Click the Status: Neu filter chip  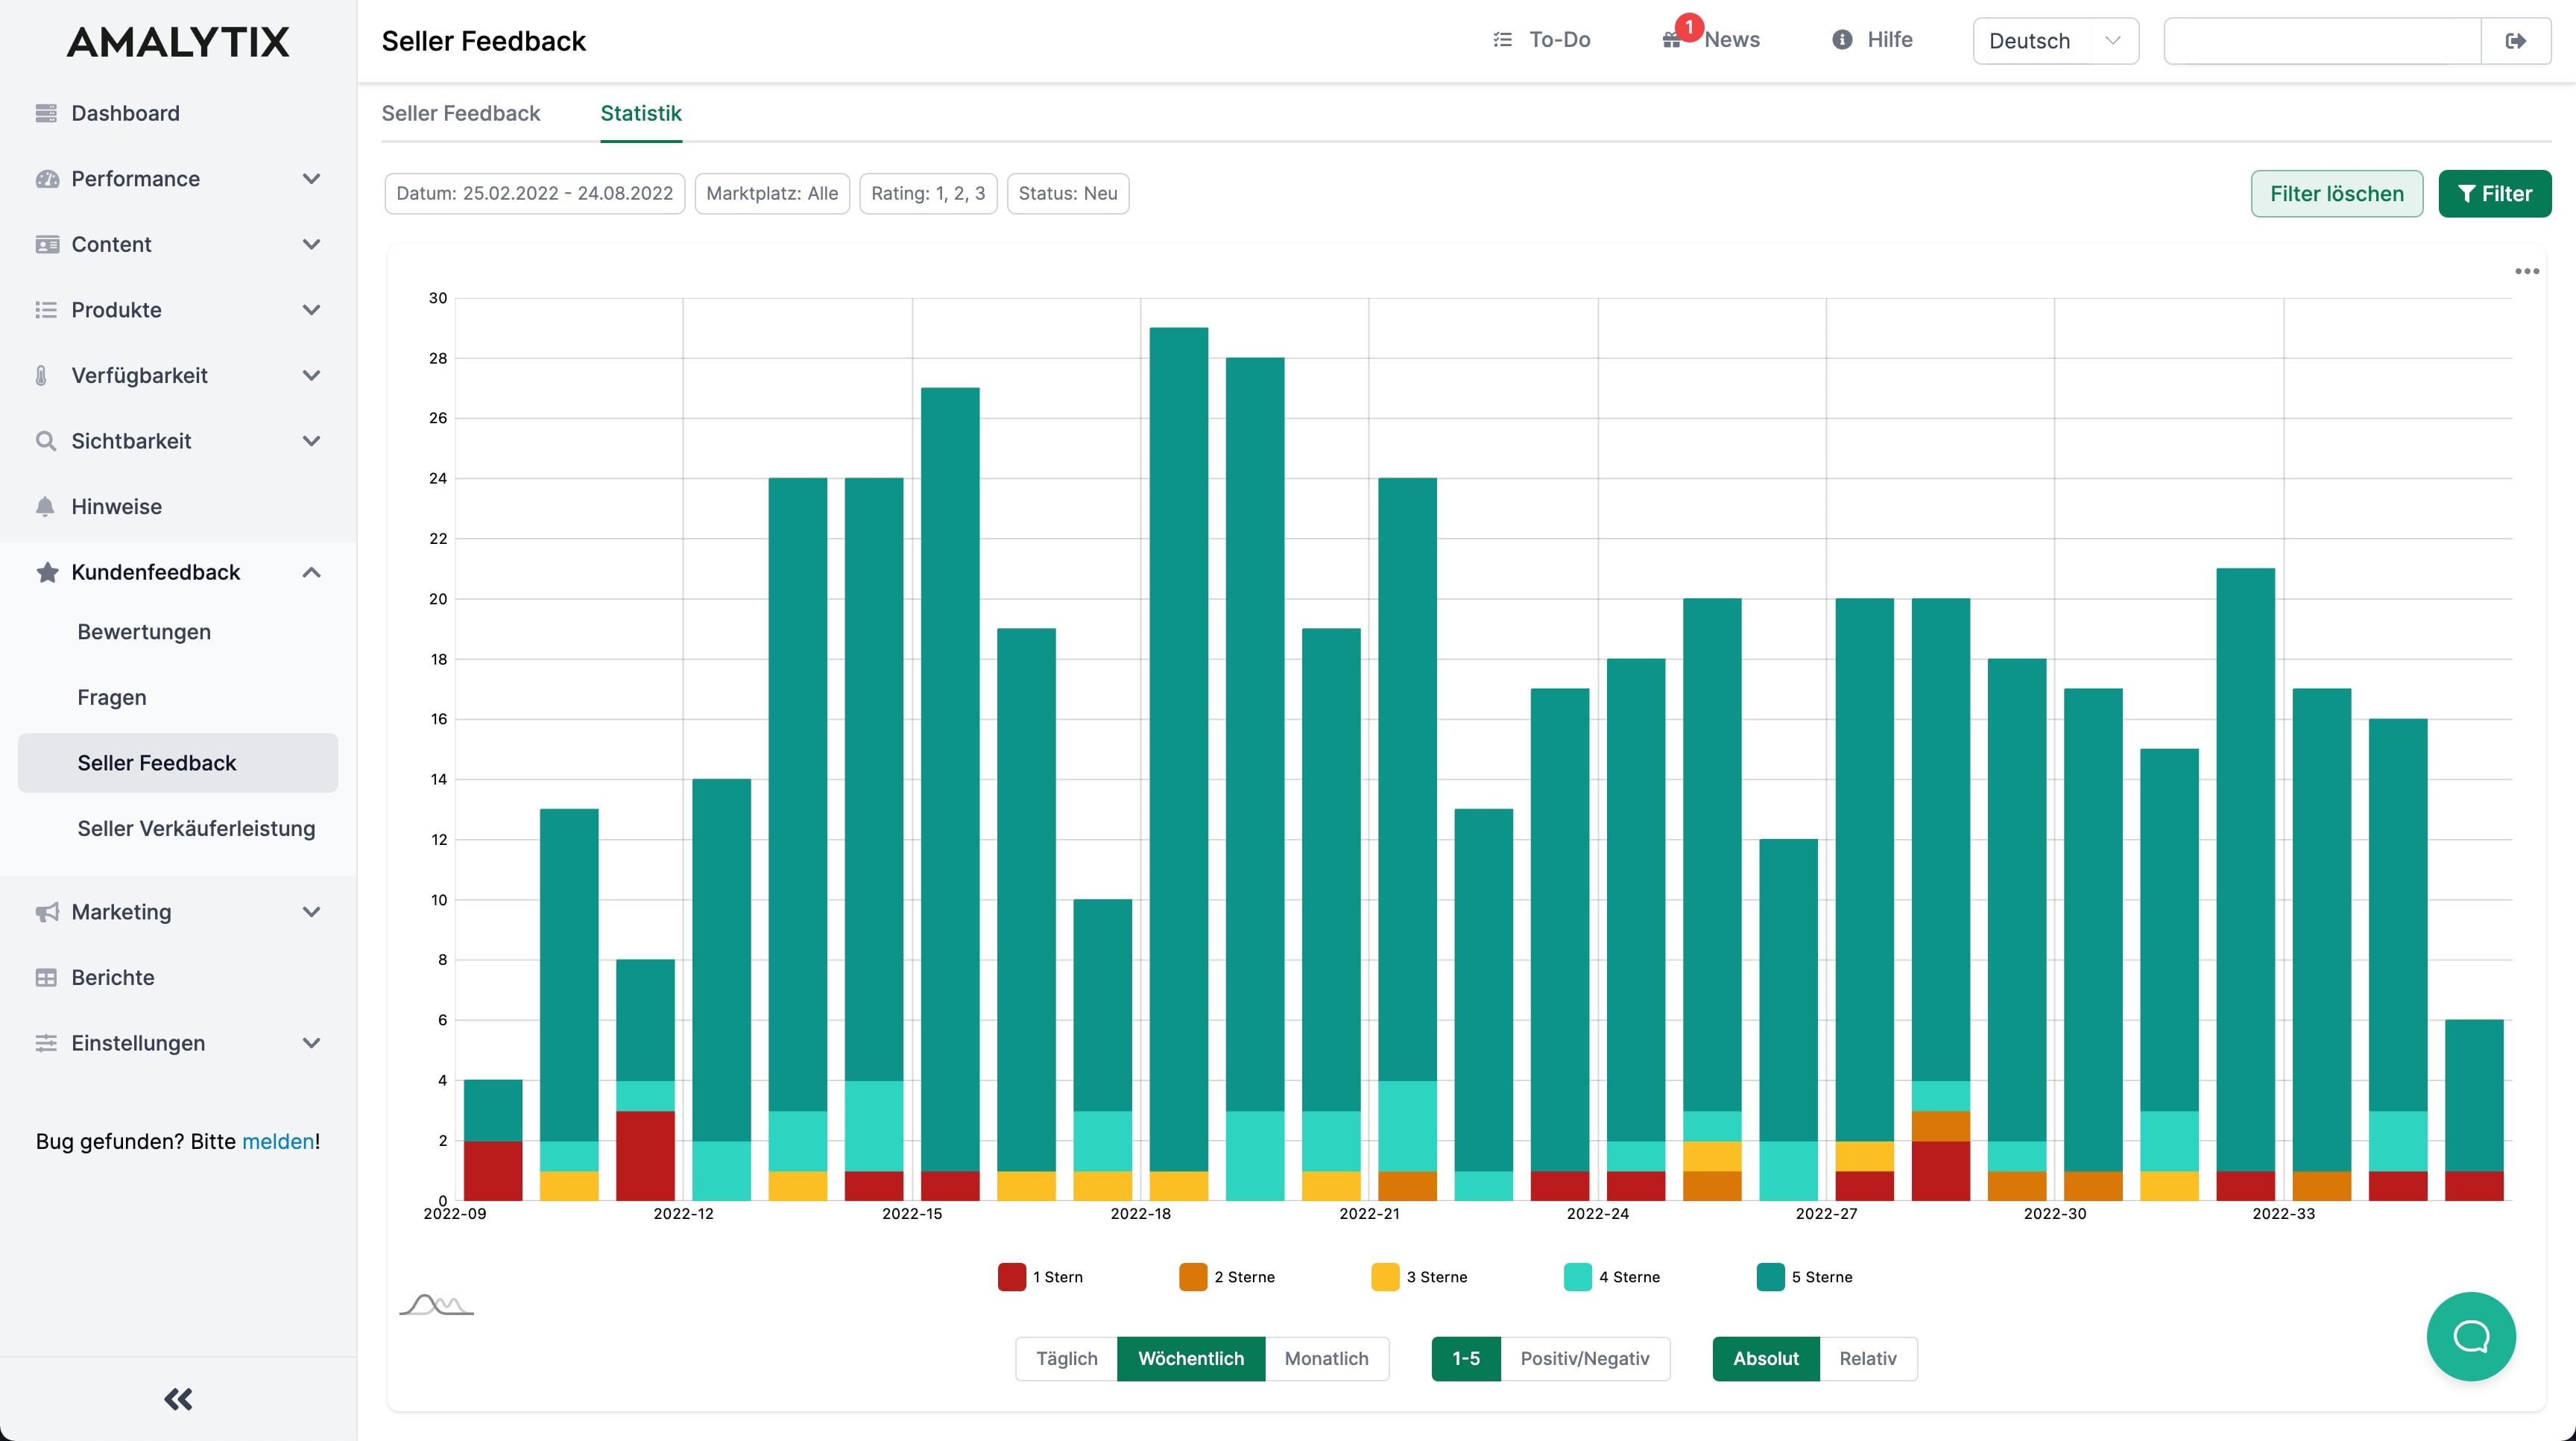(x=1068, y=194)
